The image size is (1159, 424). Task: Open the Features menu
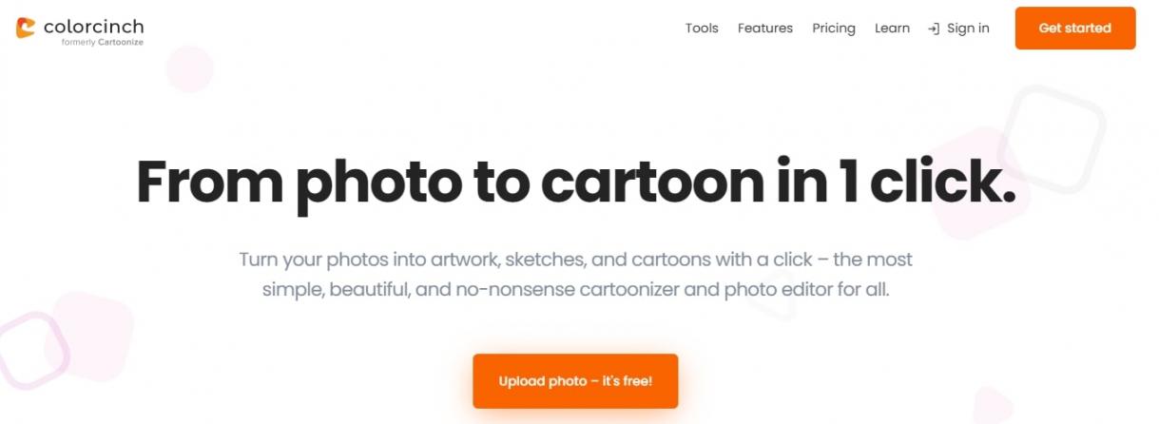pos(764,29)
